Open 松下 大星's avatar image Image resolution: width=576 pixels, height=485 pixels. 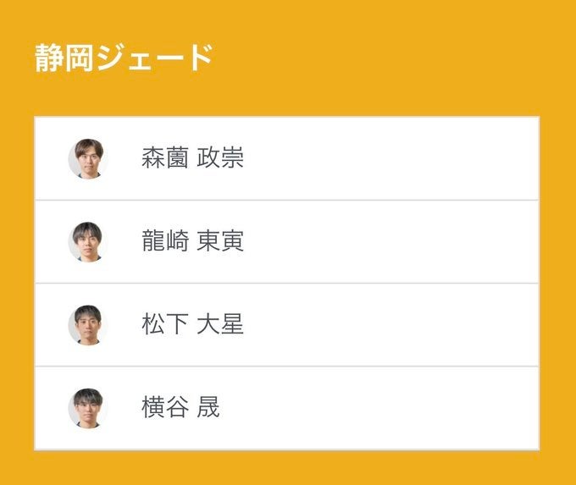coord(86,324)
